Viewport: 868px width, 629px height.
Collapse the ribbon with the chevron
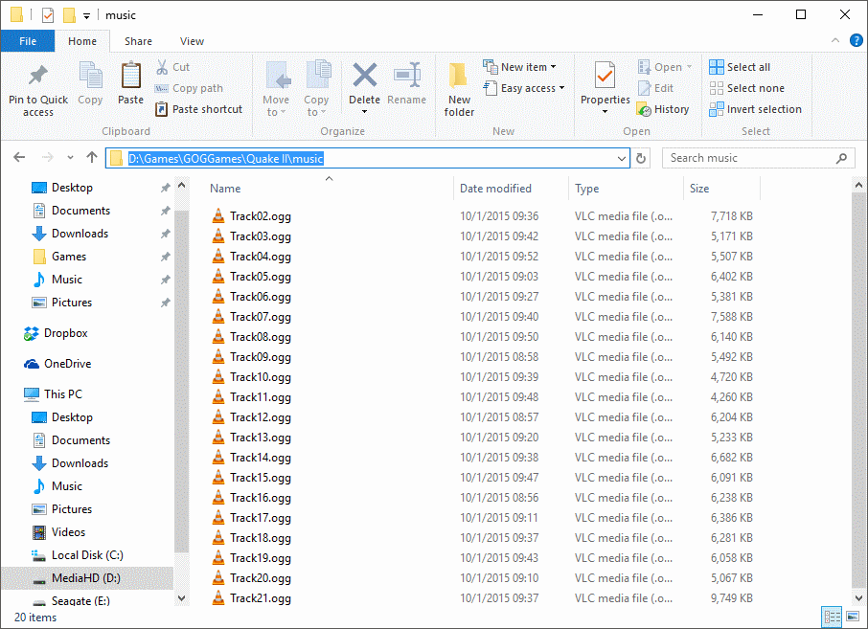coord(835,40)
